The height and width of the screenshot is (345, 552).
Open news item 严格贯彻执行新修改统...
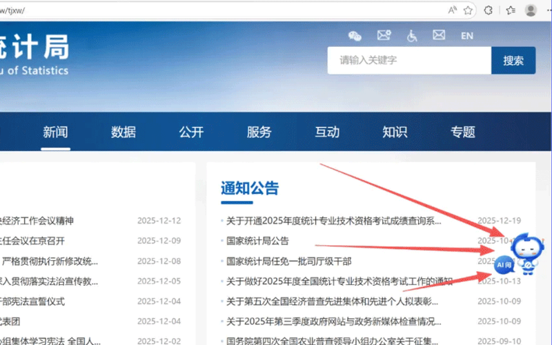(49, 262)
